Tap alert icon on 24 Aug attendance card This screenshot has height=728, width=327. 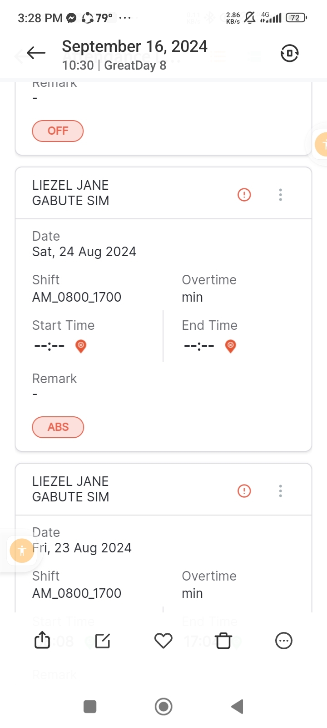244,195
